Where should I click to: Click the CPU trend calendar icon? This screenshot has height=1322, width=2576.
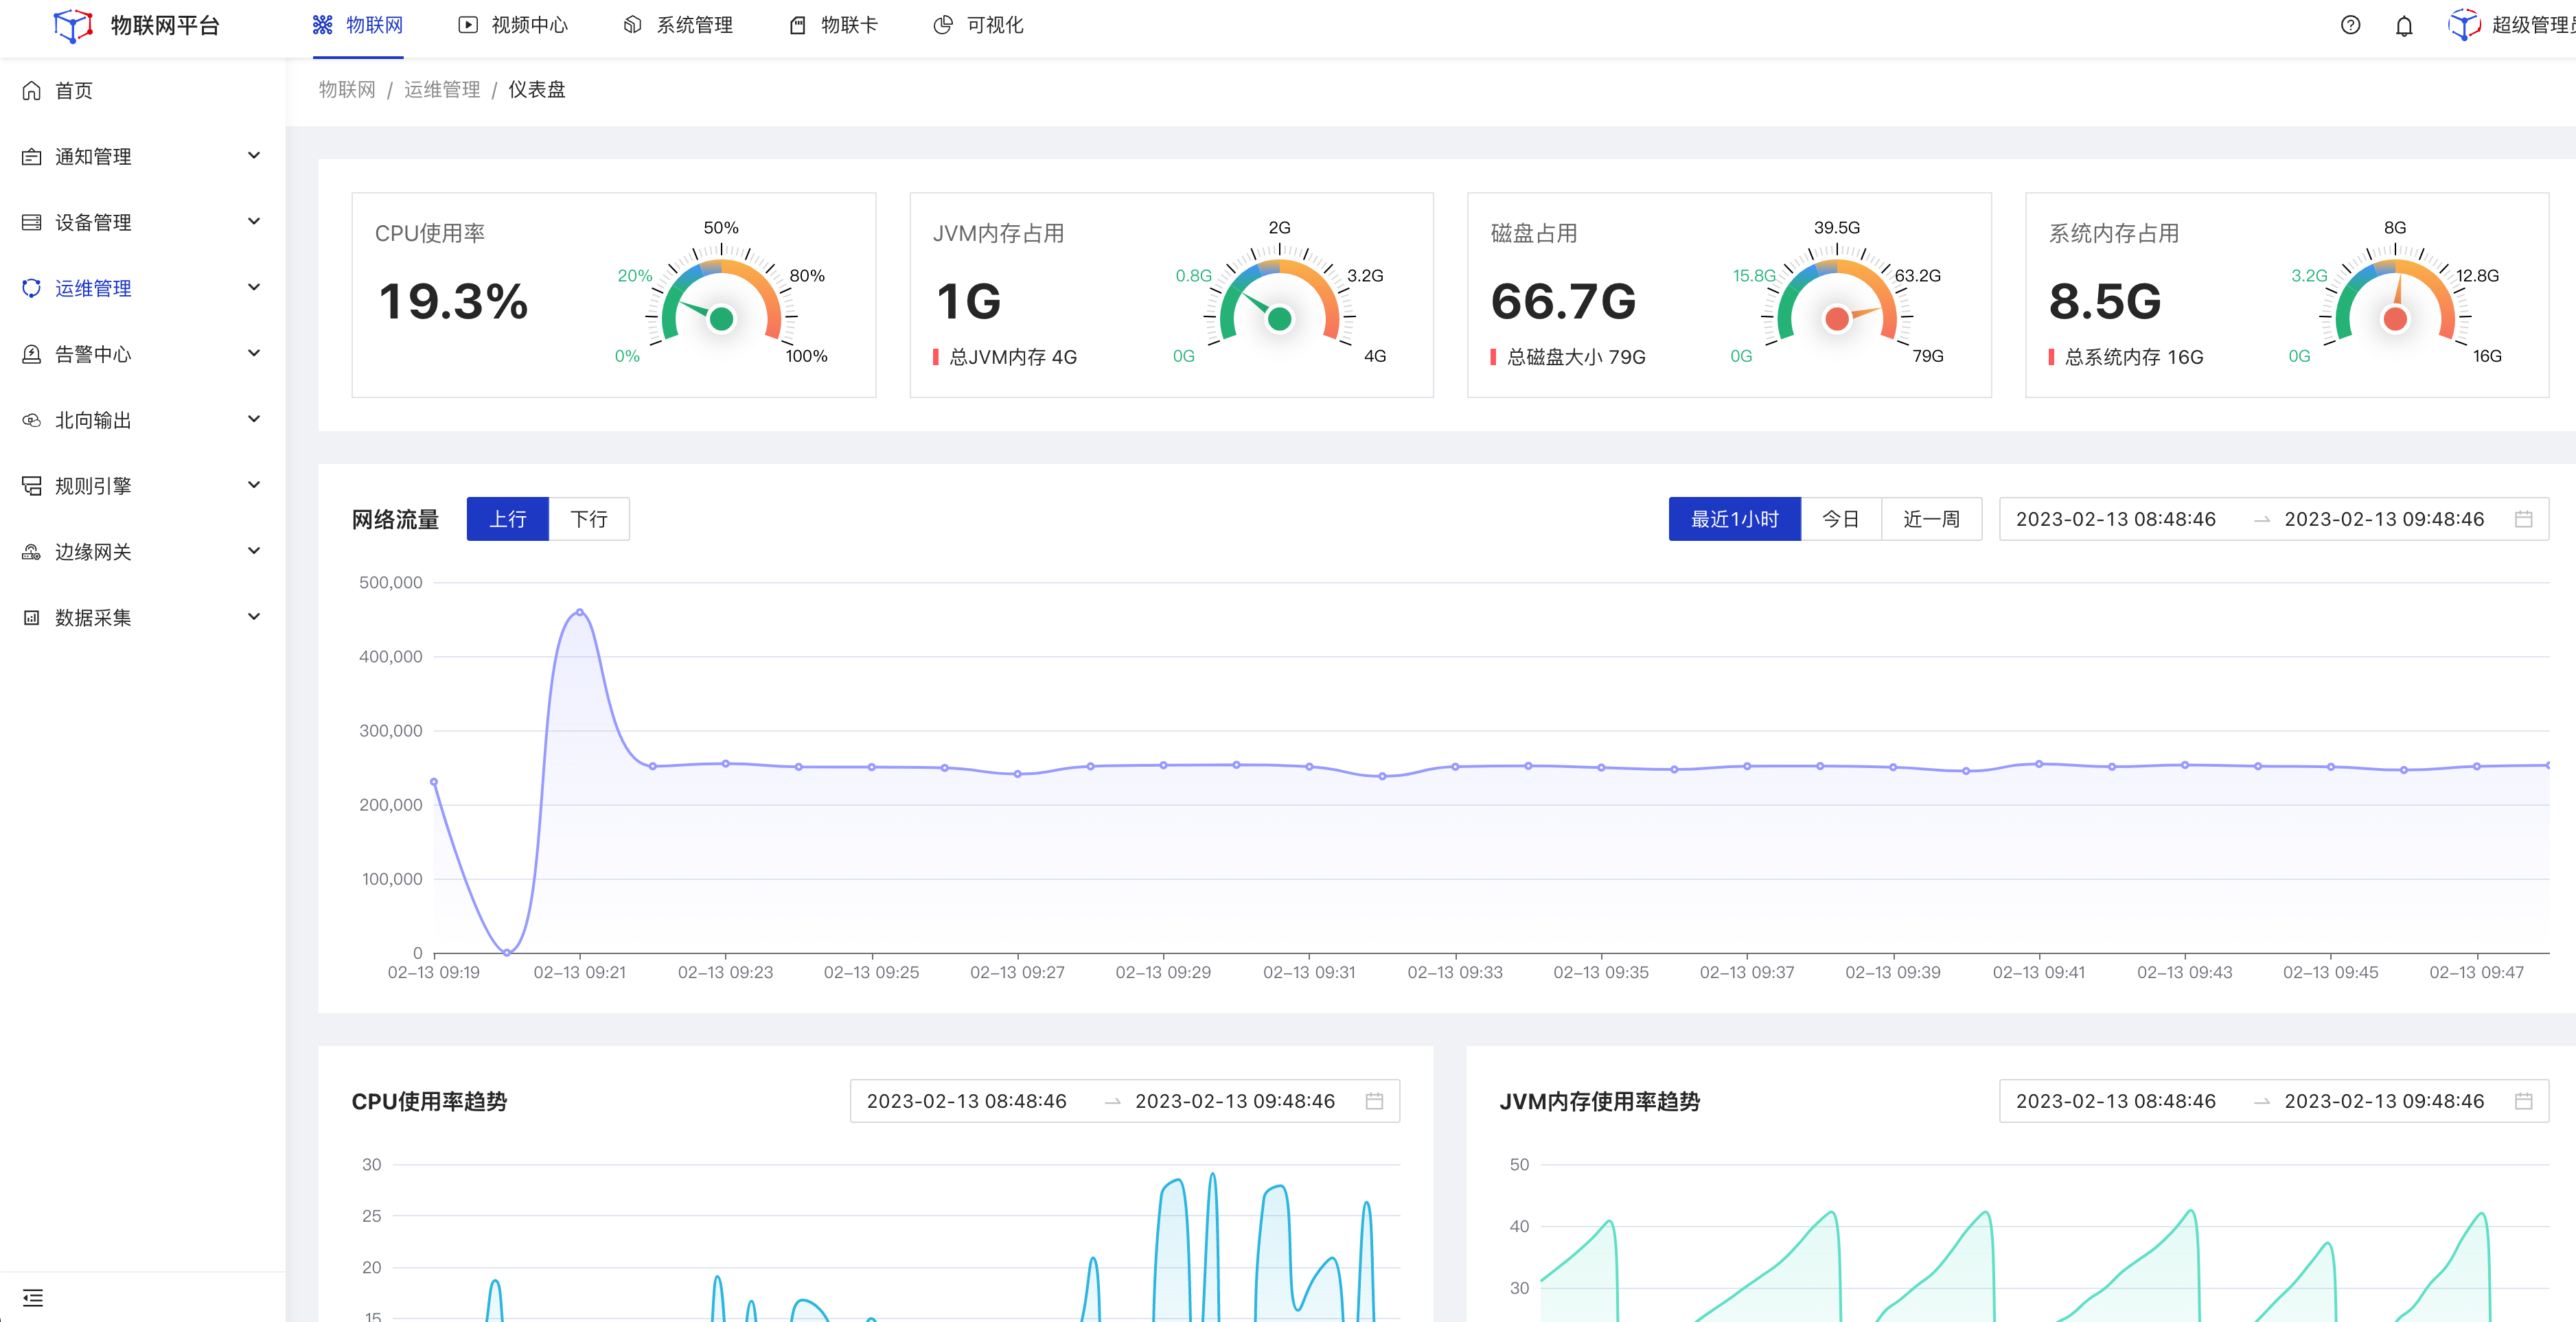click(1374, 1101)
